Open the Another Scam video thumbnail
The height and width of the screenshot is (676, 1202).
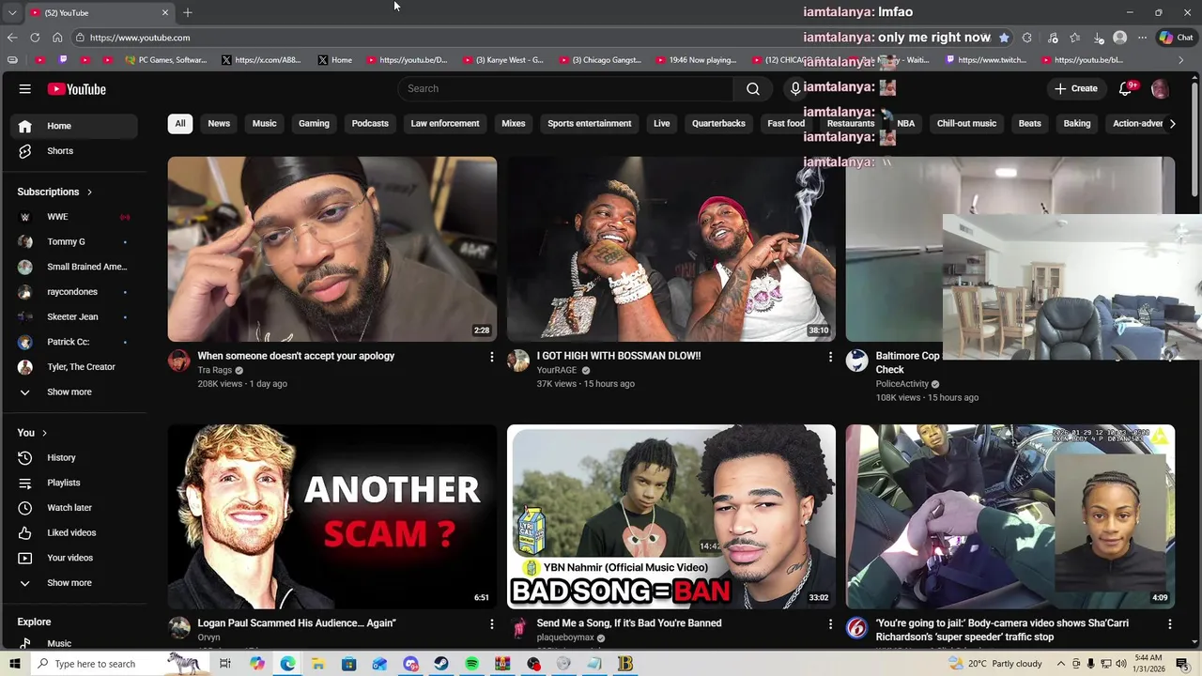tap(332, 516)
